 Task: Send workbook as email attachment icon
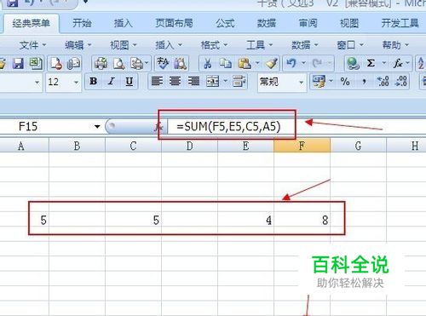tap(73, 63)
